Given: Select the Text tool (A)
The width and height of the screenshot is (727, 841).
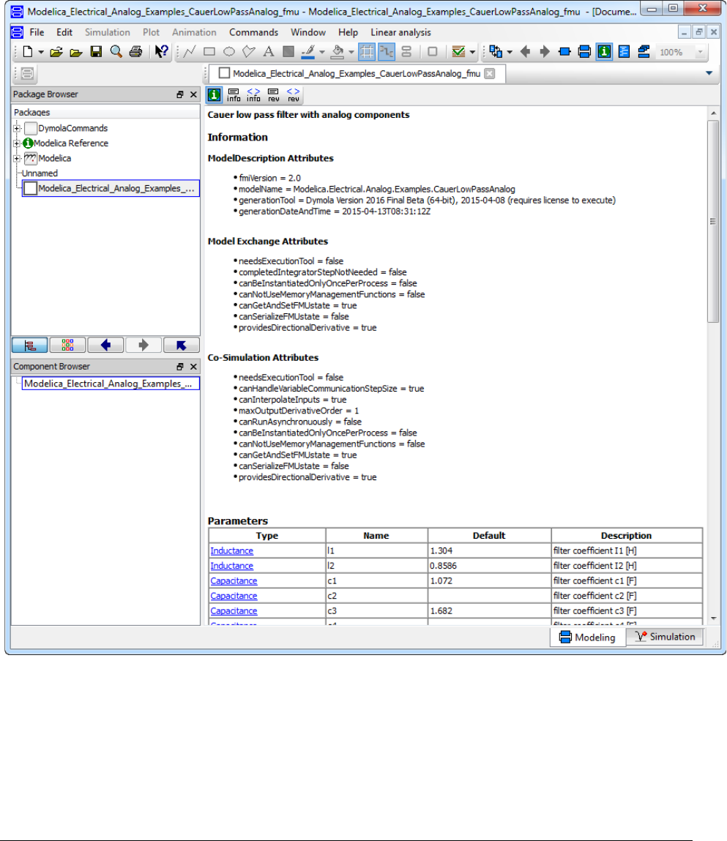Looking at the screenshot, I should point(269,52).
